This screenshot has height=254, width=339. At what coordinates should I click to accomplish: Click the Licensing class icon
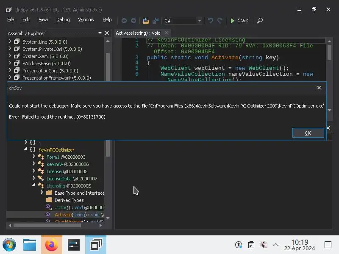41,185
